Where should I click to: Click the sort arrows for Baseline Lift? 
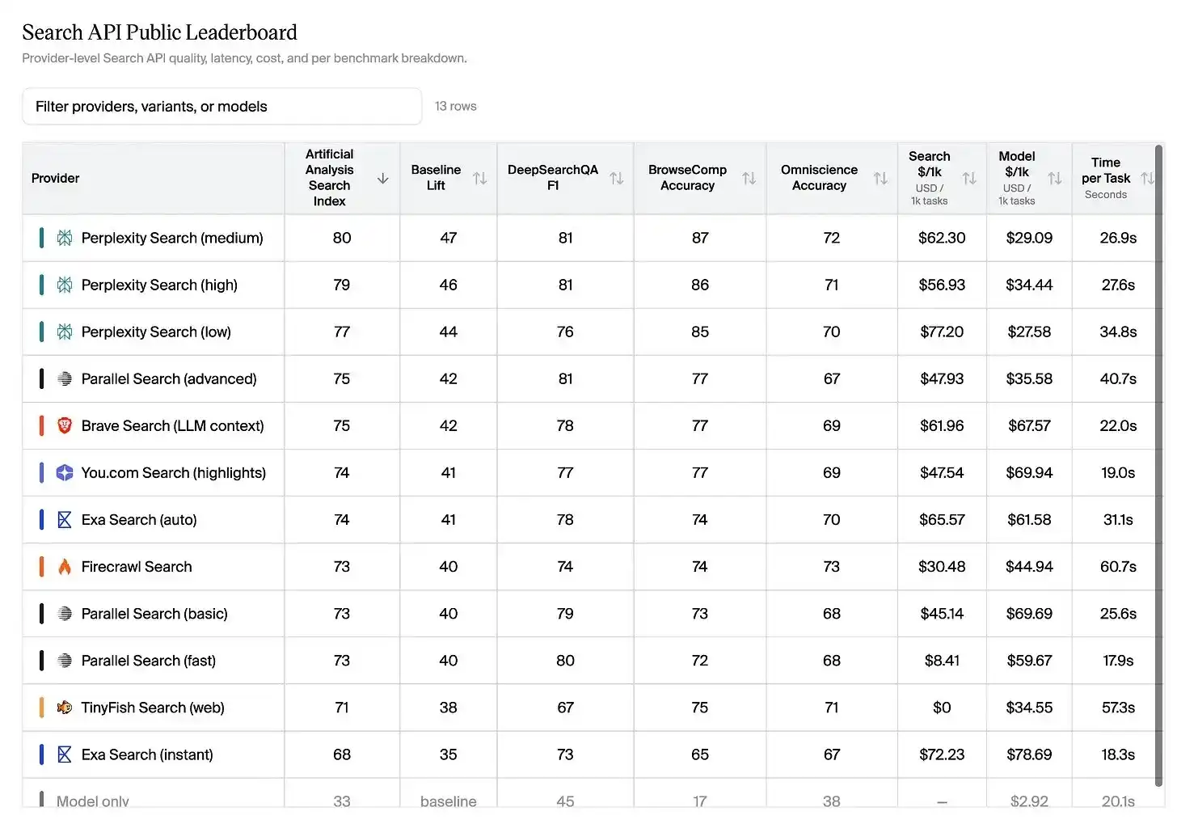[x=480, y=178]
